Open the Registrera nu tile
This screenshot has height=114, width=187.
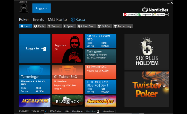pos(68,49)
